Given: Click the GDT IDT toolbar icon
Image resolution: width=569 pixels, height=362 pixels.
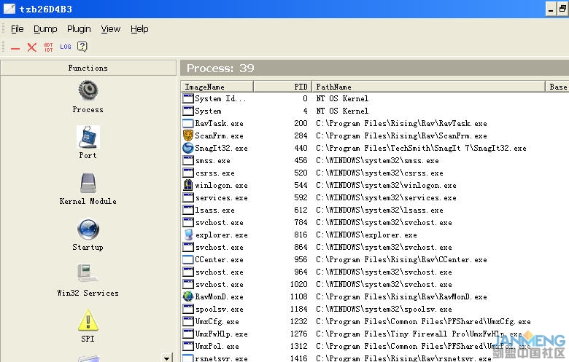Looking at the screenshot, I should tap(48, 47).
